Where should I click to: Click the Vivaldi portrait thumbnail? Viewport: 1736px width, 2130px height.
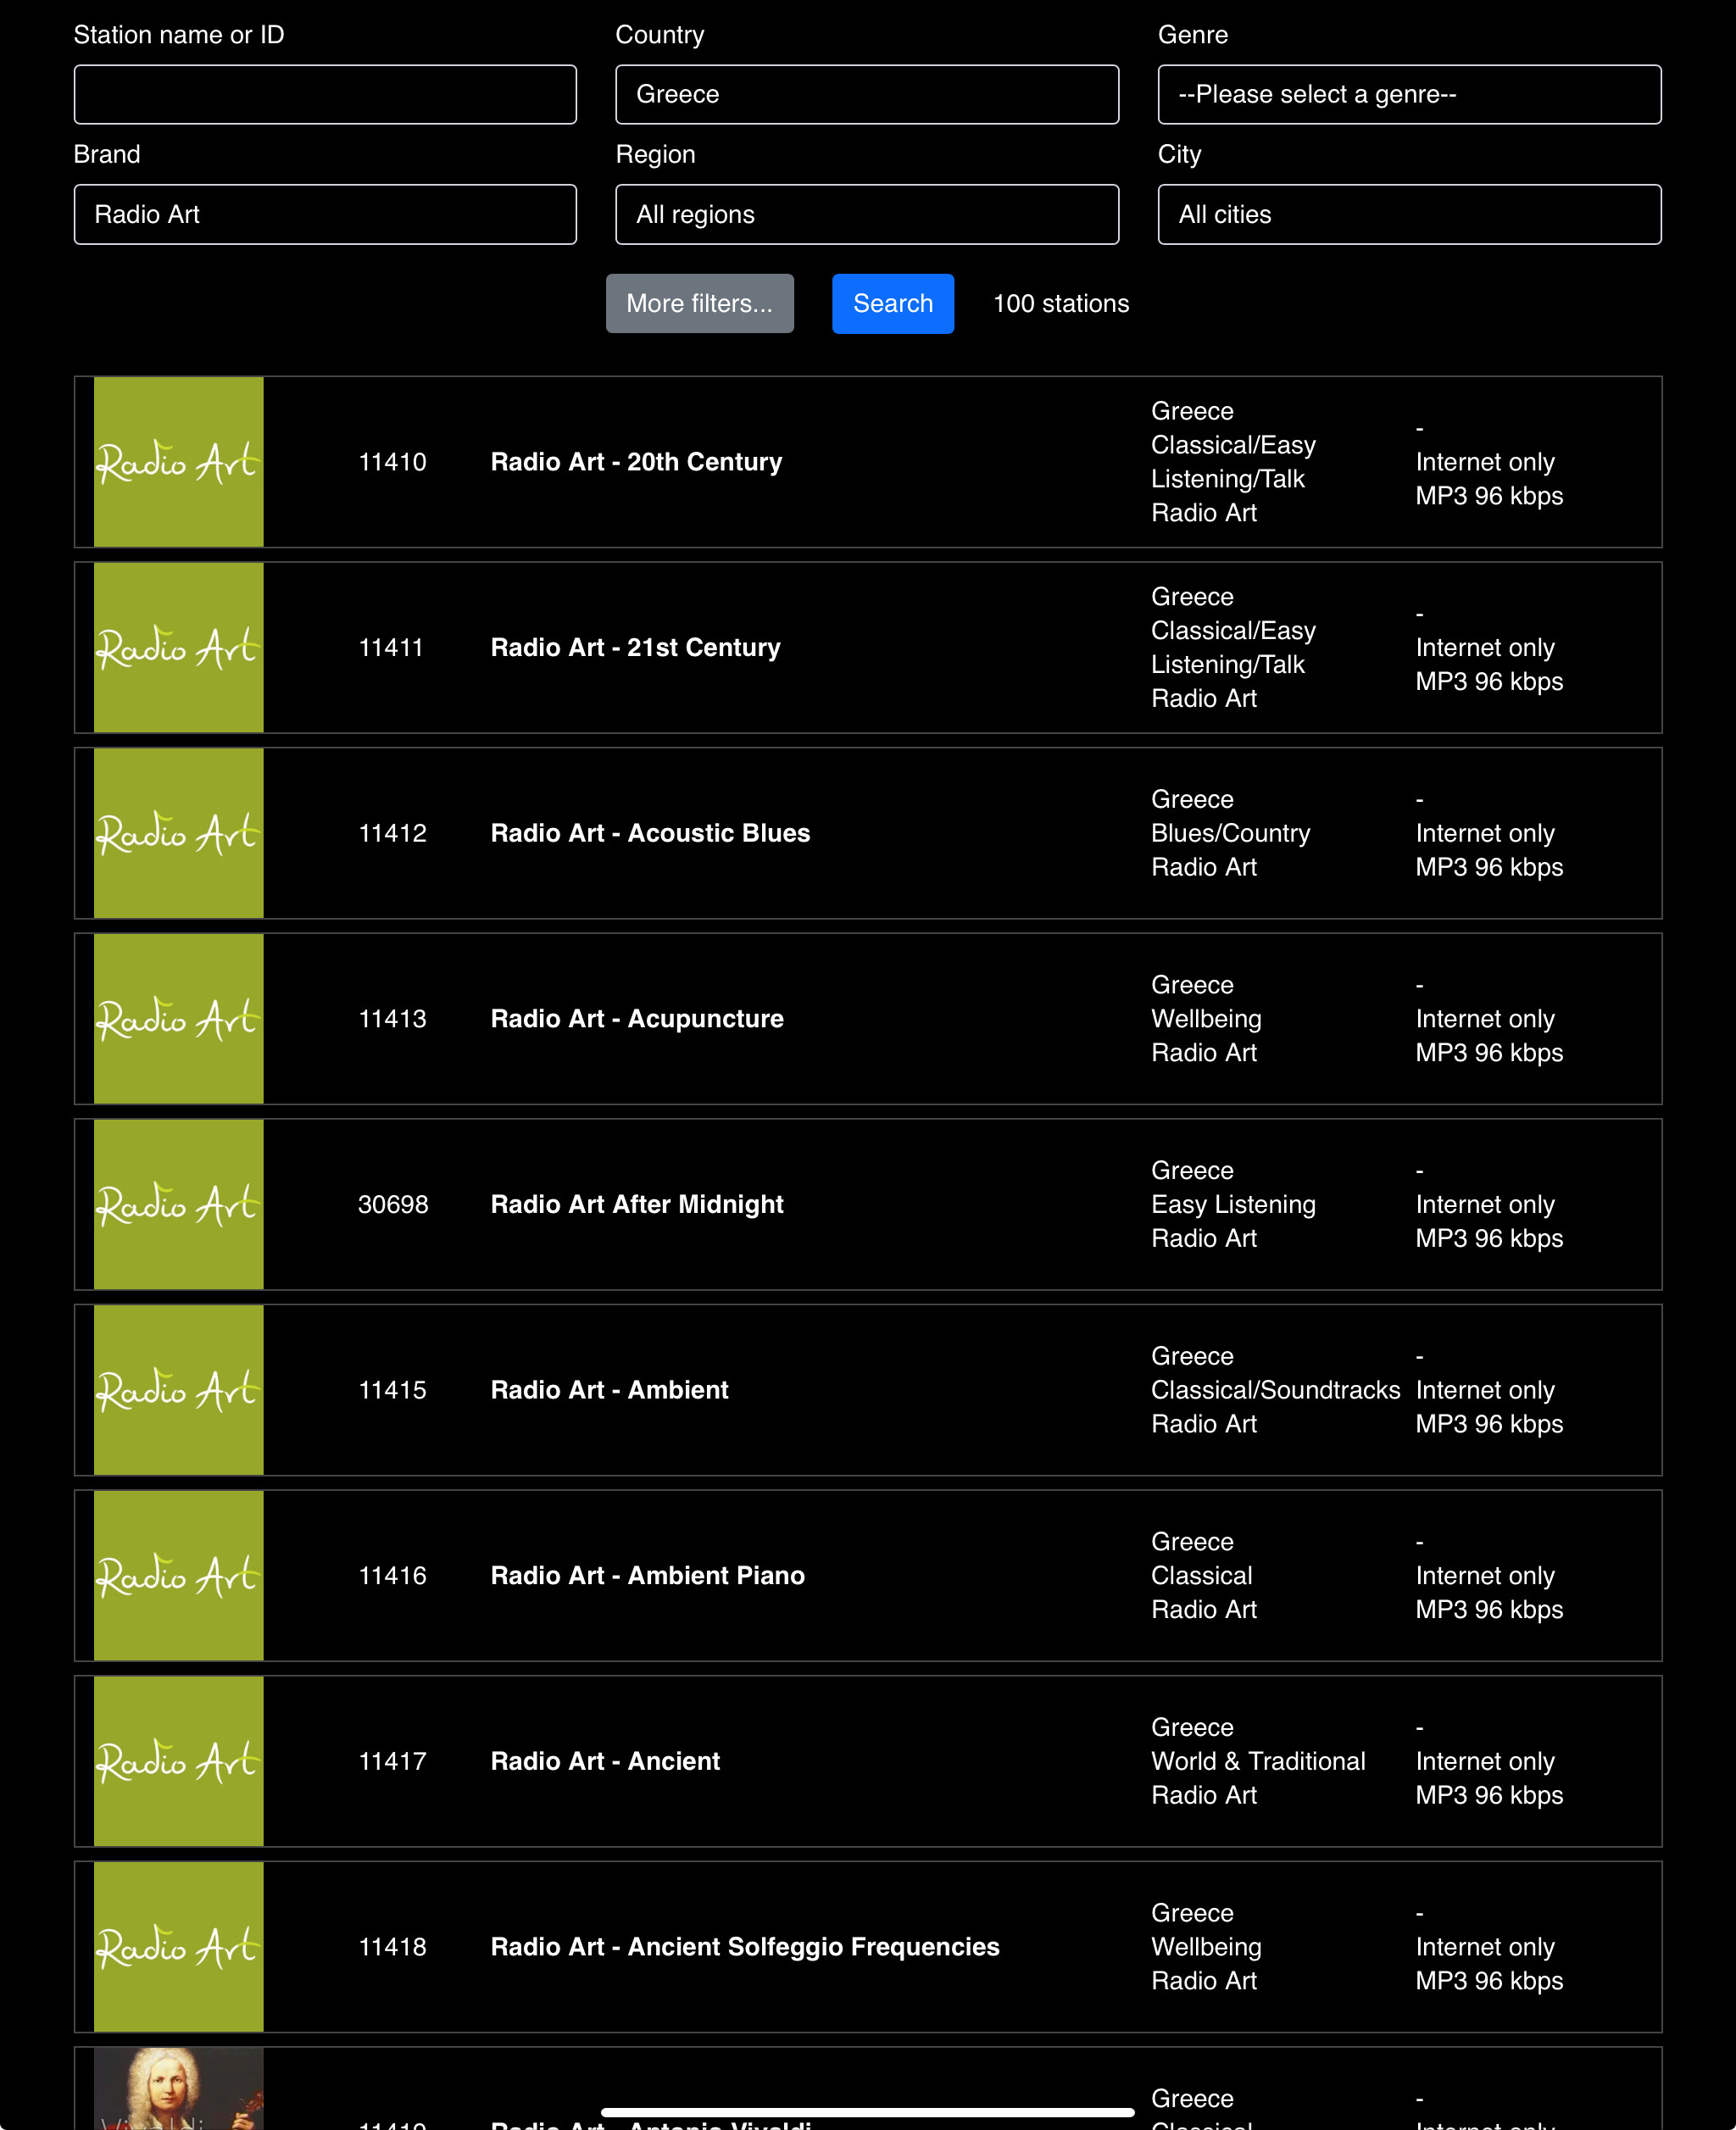click(x=179, y=2088)
